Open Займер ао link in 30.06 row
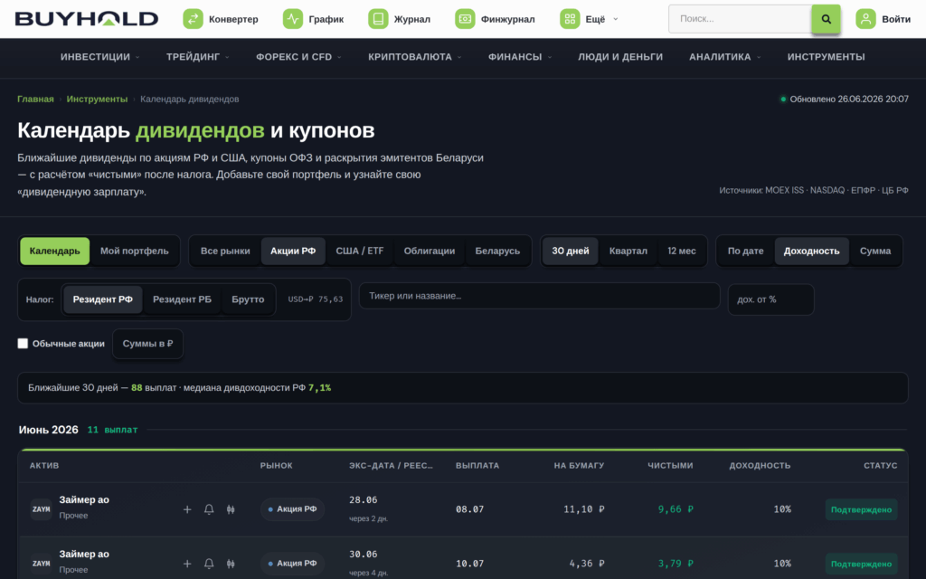Image resolution: width=926 pixels, height=579 pixels. tap(84, 555)
